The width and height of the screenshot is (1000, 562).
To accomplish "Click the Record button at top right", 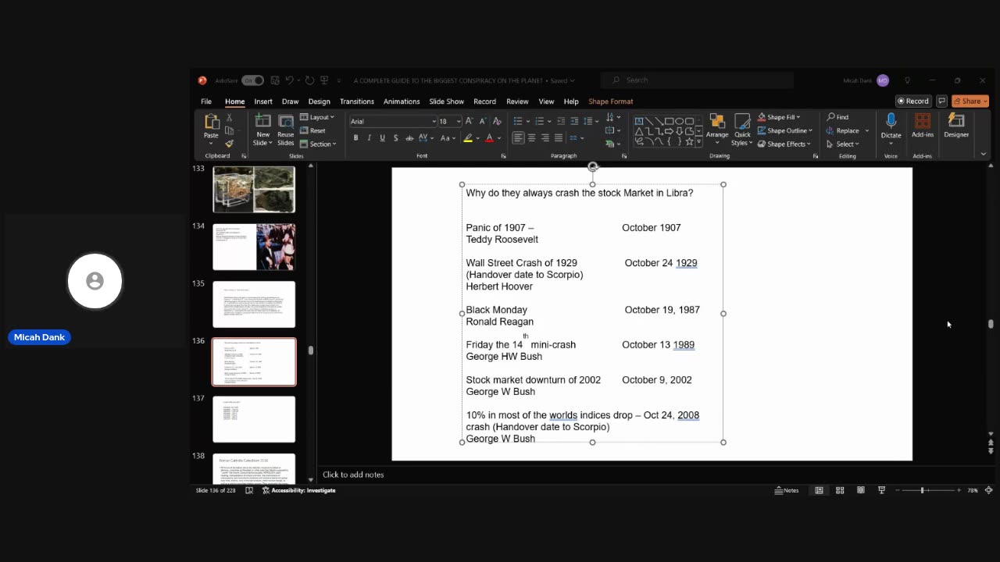I will coord(913,101).
